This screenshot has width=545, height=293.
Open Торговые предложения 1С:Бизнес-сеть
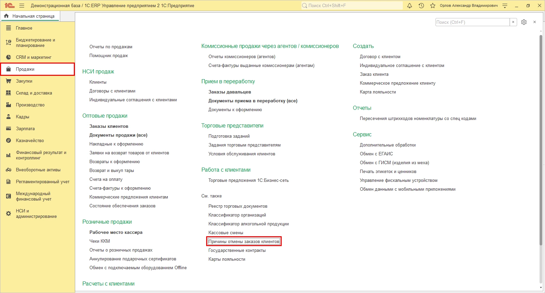pyautogui.click(x=249, y=180)
